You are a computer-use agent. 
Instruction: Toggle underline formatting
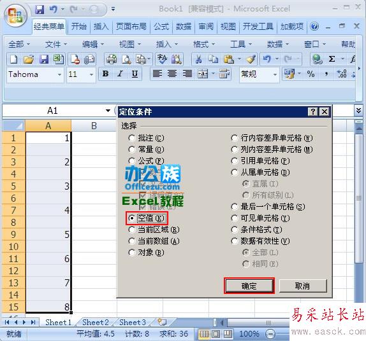point(135,74)
